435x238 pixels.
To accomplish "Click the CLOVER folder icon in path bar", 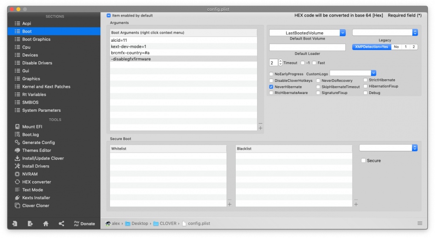I will coord(156,224).
